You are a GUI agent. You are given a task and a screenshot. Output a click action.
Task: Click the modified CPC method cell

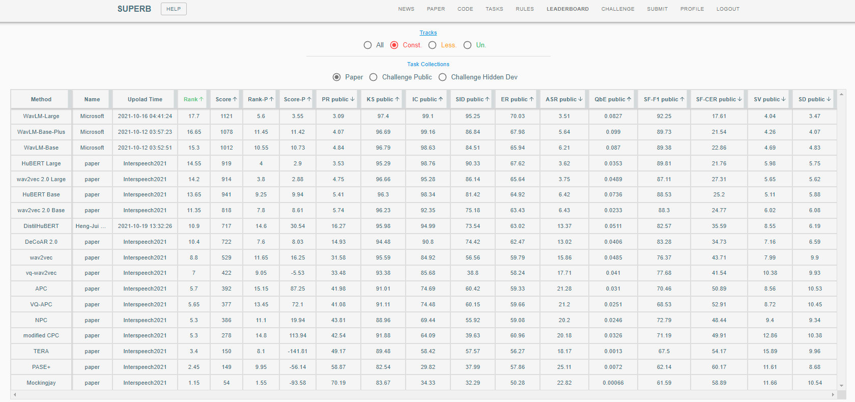click(41, 335)
